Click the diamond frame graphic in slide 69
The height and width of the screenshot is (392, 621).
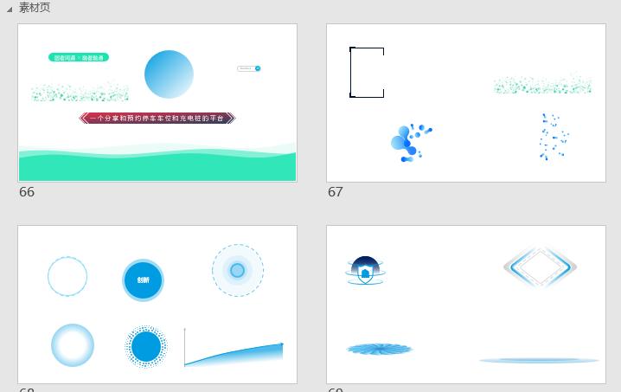point(541,267)
